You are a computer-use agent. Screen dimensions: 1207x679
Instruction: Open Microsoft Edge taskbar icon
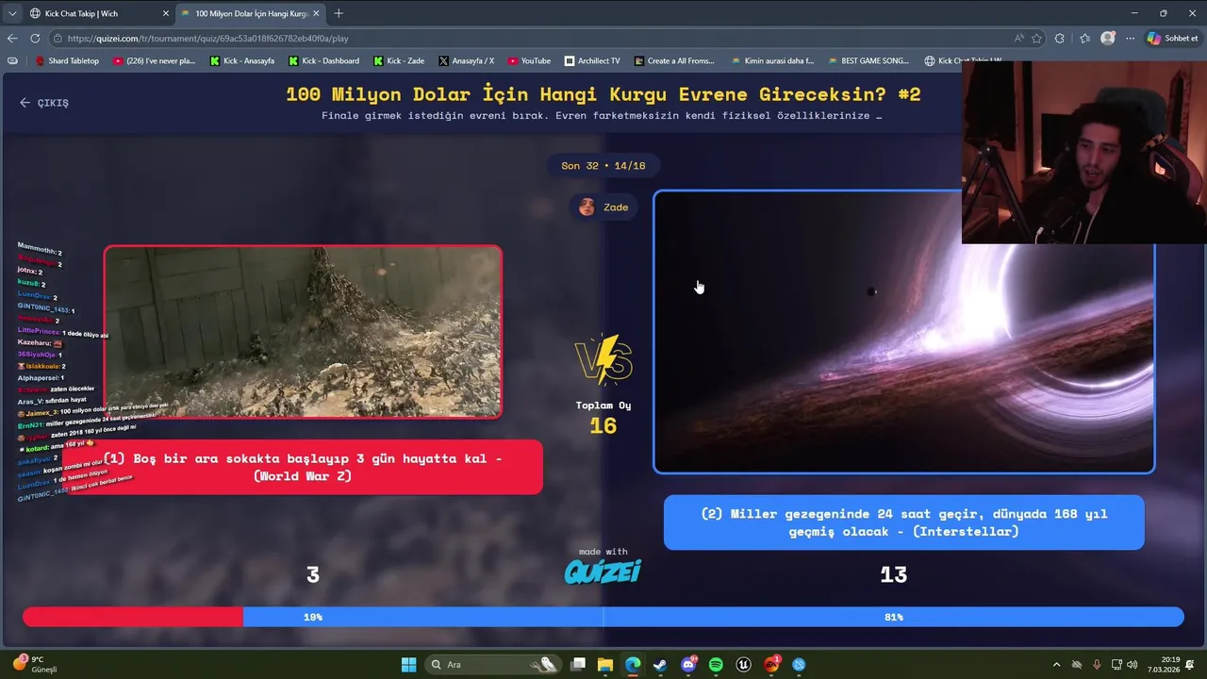pos(633,665)
